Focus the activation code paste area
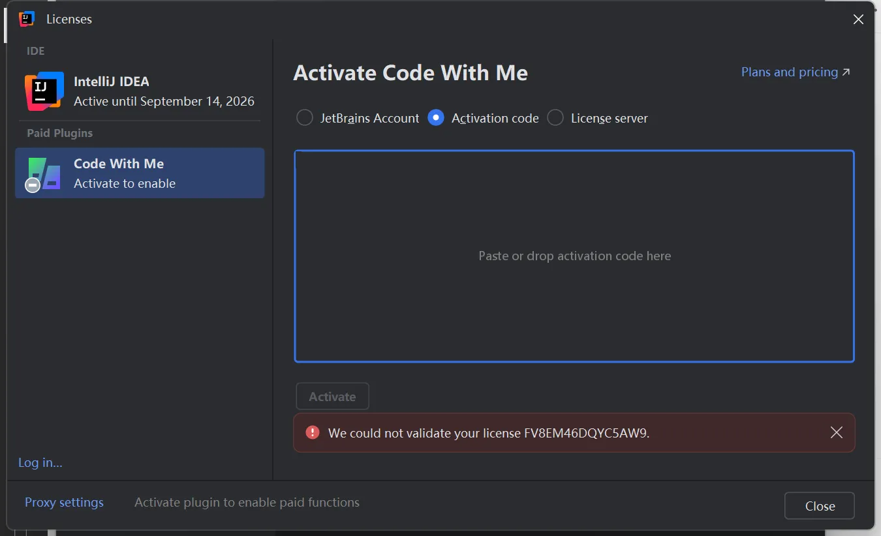 click(x=574, y=256)
